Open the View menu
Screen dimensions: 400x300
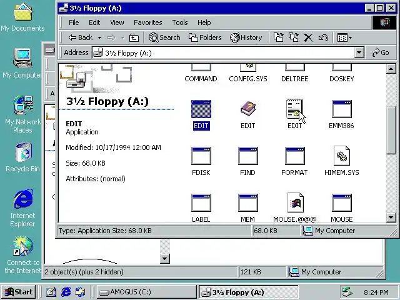click(117, 22)
